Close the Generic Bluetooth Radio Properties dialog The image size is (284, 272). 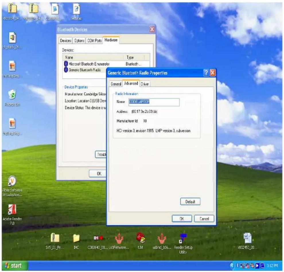(x=213, y=73)
